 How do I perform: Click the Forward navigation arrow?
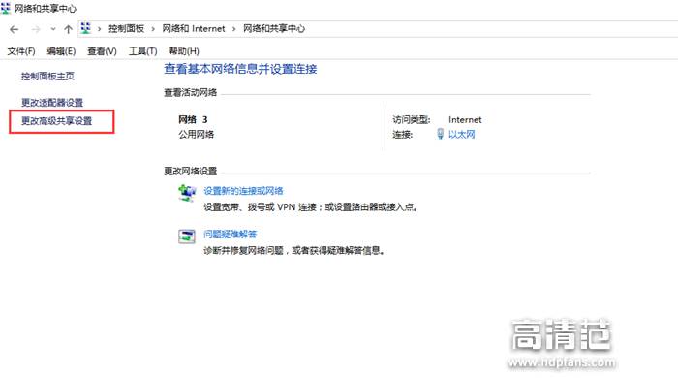[36, 29]
